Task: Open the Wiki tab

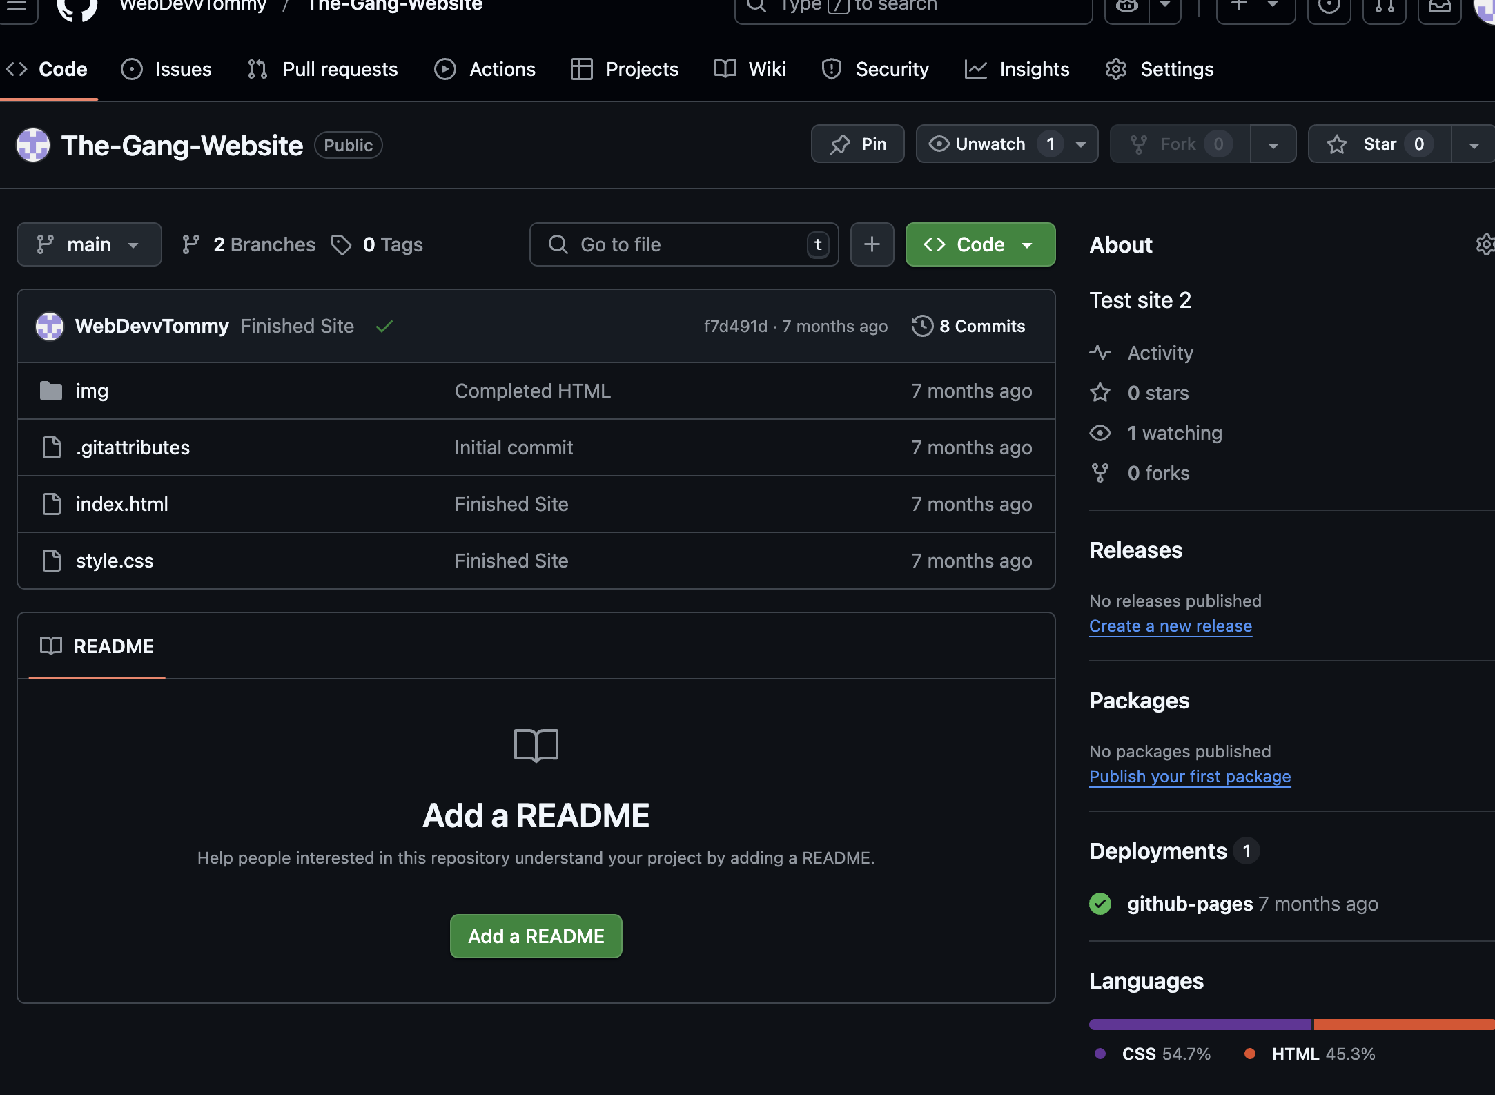Action: 750,69
